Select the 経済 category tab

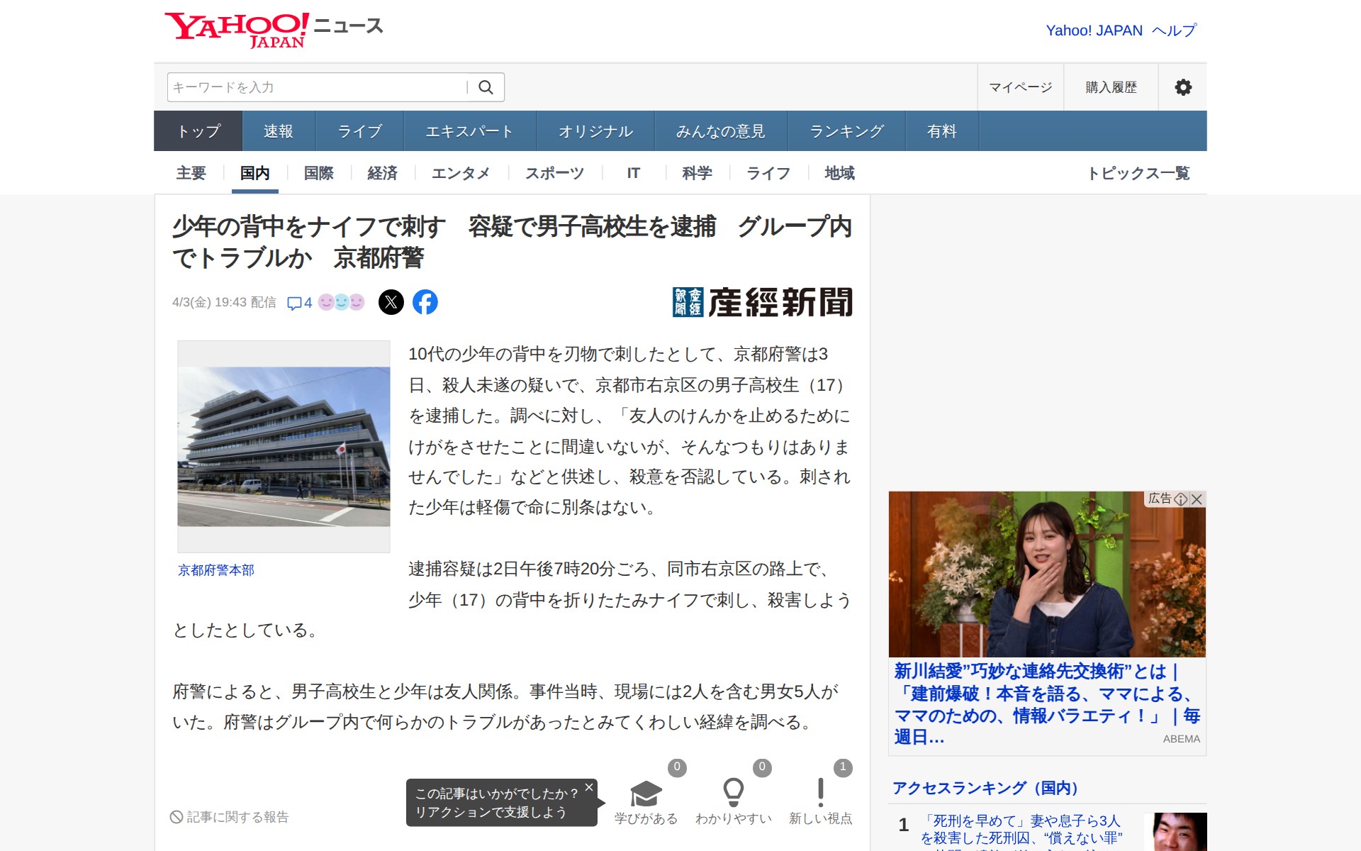(x=382, y=173)
